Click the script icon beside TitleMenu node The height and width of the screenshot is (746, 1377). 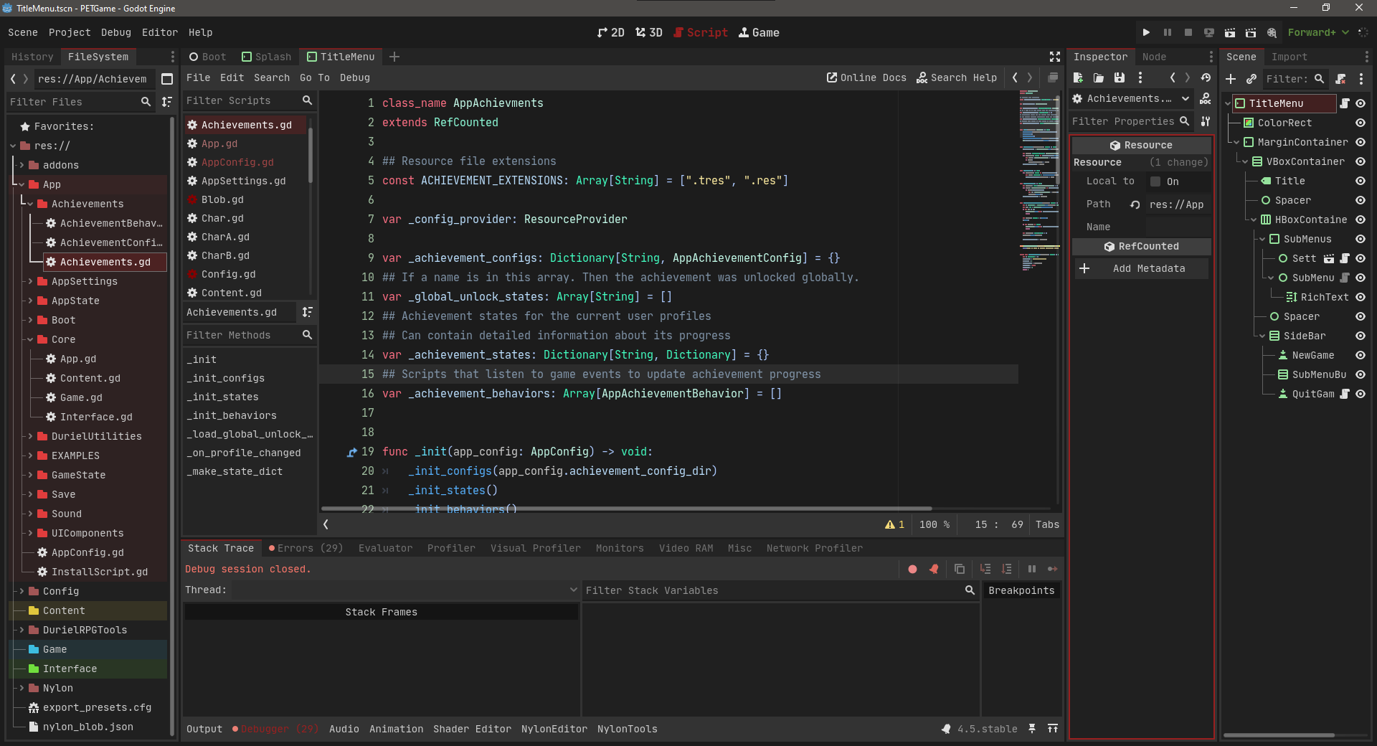click(x=1345, y=103)
